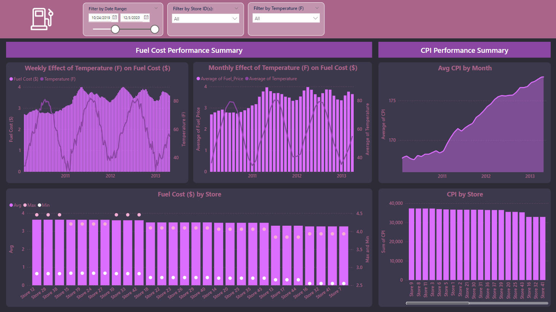Open the start date calendar picker

[115, 17]
